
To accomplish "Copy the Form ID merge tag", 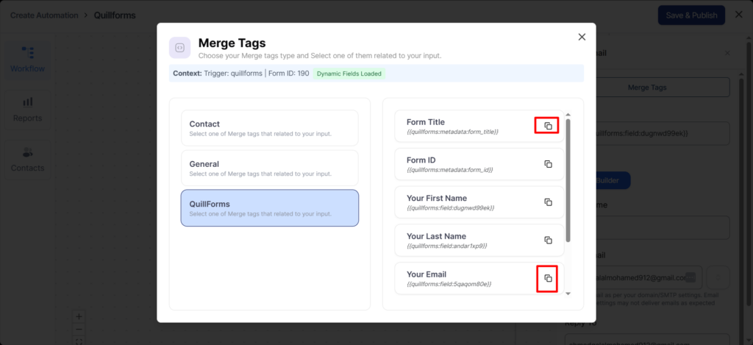I will point(548,164).
